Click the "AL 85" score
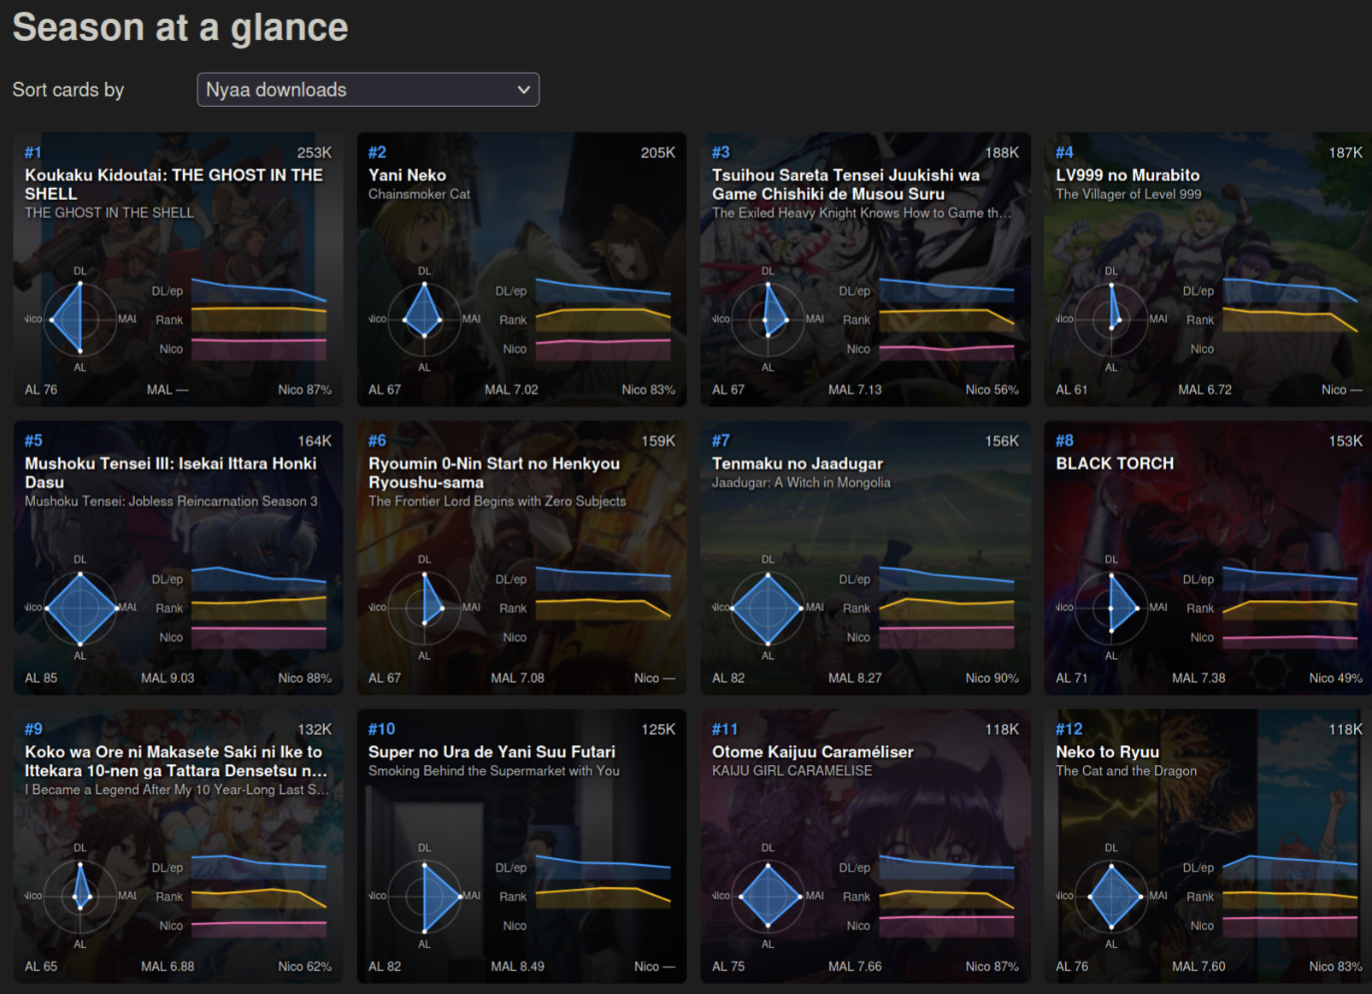 point(41,678)
